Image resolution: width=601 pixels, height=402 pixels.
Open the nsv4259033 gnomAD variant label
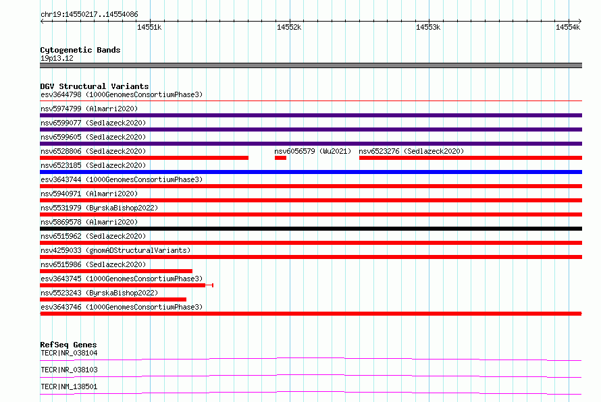coord(115,250)
